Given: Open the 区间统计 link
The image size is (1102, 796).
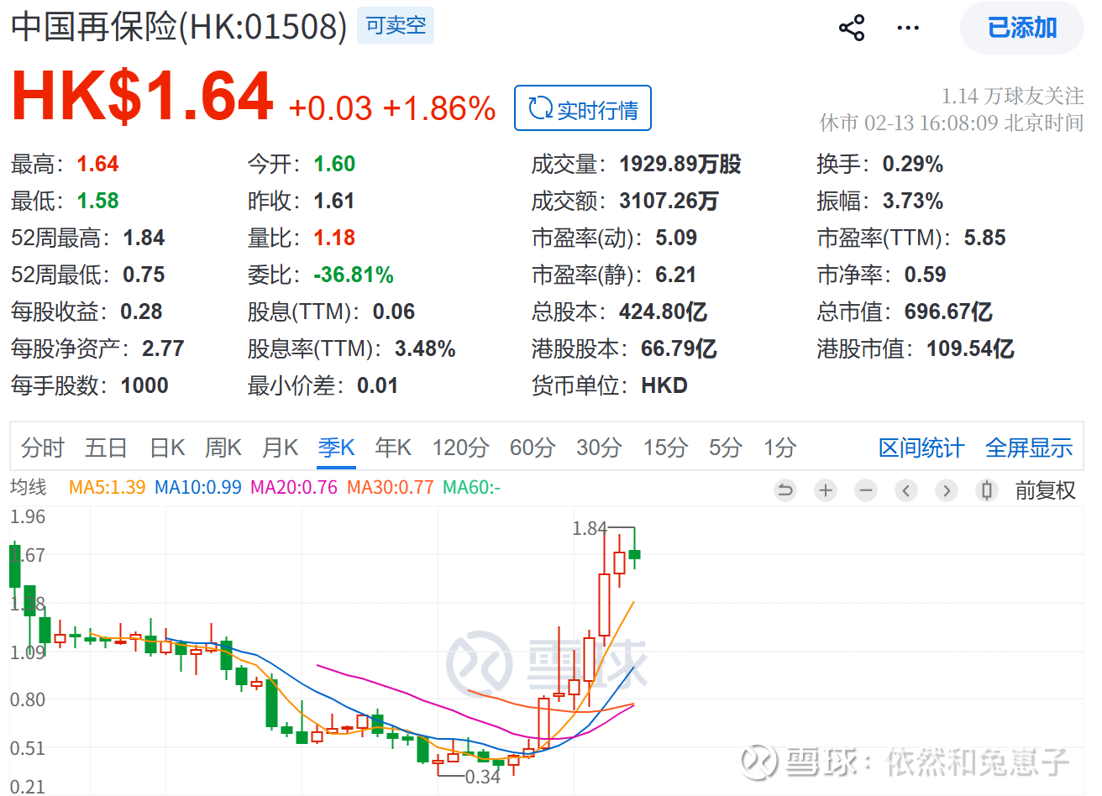Looking at the screenshot, I should (921, 448).
